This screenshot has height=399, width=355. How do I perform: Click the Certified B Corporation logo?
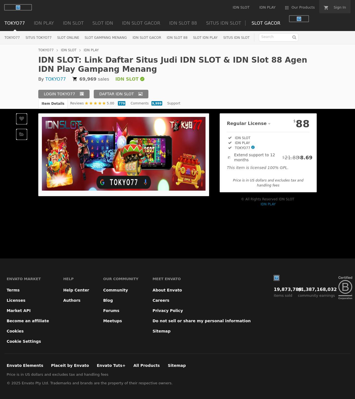point(345,288)
